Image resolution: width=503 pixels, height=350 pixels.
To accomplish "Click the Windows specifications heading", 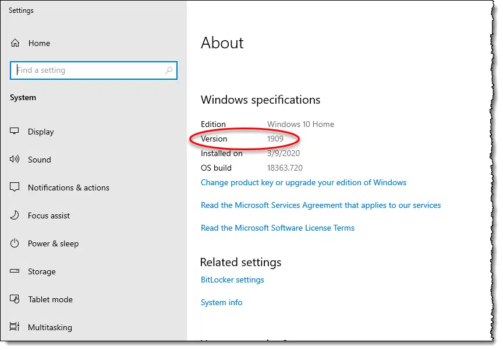I will pyautogui.click(x=260, y=100).
